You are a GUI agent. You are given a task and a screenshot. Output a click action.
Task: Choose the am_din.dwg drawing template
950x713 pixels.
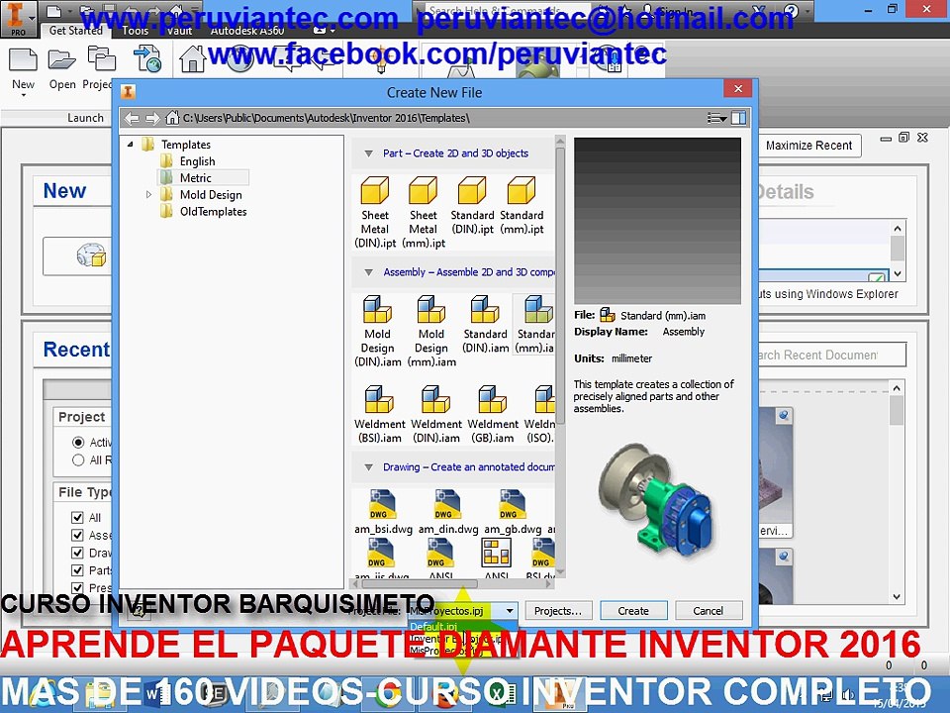[x=448, y=512]
